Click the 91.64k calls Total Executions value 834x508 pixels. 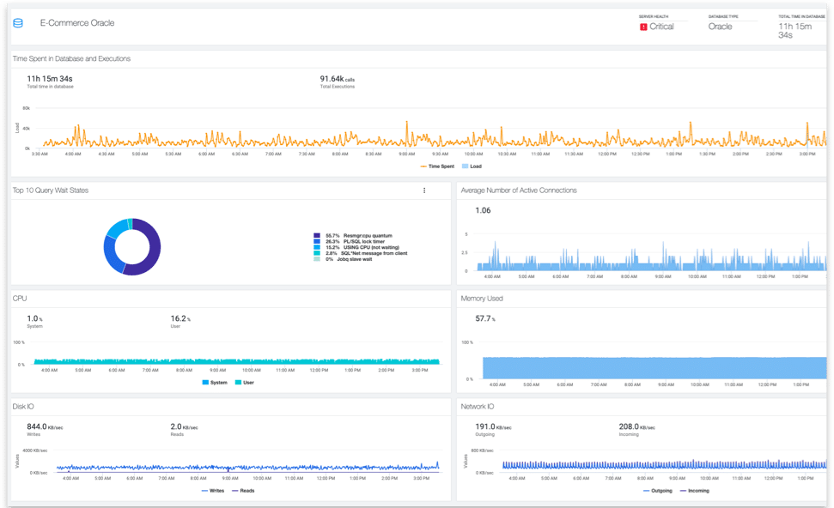(338, 79)
